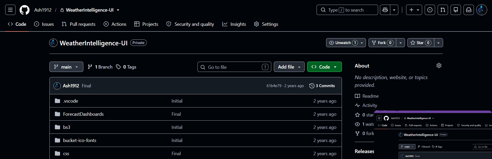Open the ForecastDashboards folder
This screenshot has height=159, width=492.
(83, 114)
